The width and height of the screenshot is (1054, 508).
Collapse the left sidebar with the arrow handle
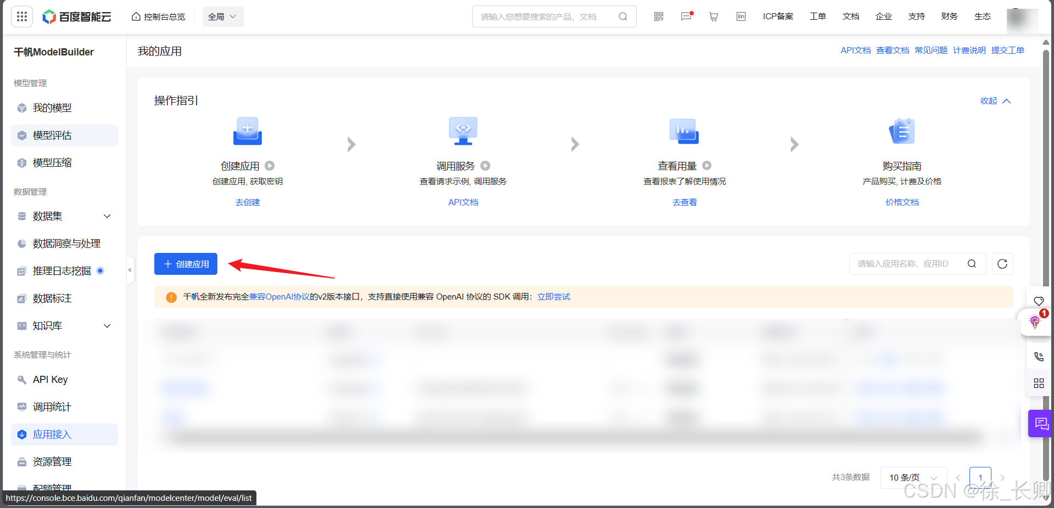click(130, 270)
